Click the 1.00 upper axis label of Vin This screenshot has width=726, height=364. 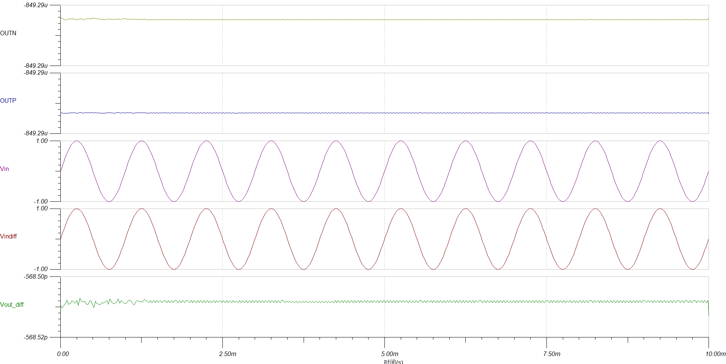(42, 141)
